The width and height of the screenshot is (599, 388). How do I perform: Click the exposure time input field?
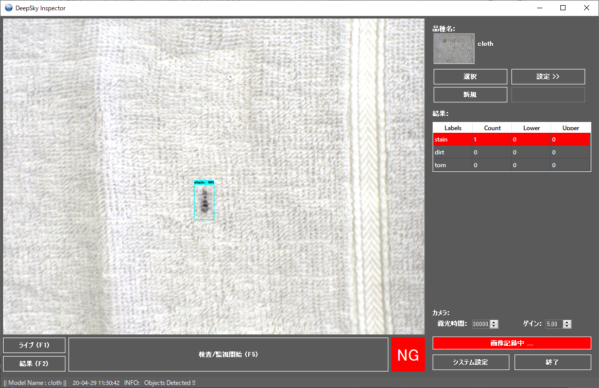pos(481,324)
